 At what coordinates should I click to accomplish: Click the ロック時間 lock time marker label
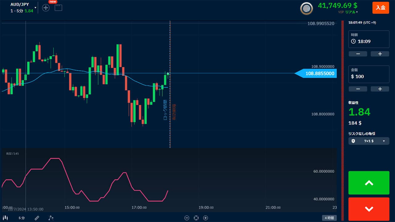click(x=165, y=110)
